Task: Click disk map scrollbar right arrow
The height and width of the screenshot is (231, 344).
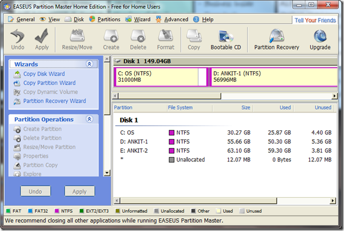Action: point(334,96)
